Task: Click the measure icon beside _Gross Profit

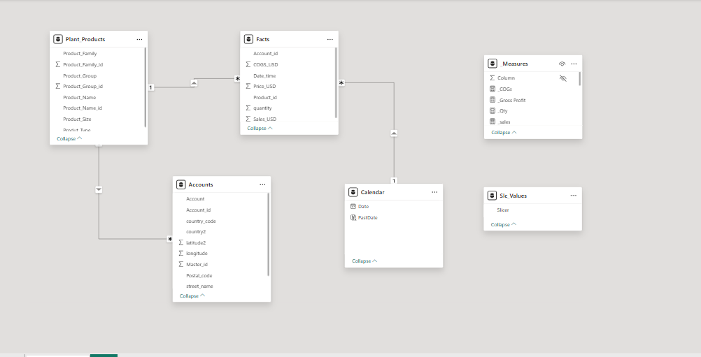Action: pyautogui.click(x=493, y=100)
